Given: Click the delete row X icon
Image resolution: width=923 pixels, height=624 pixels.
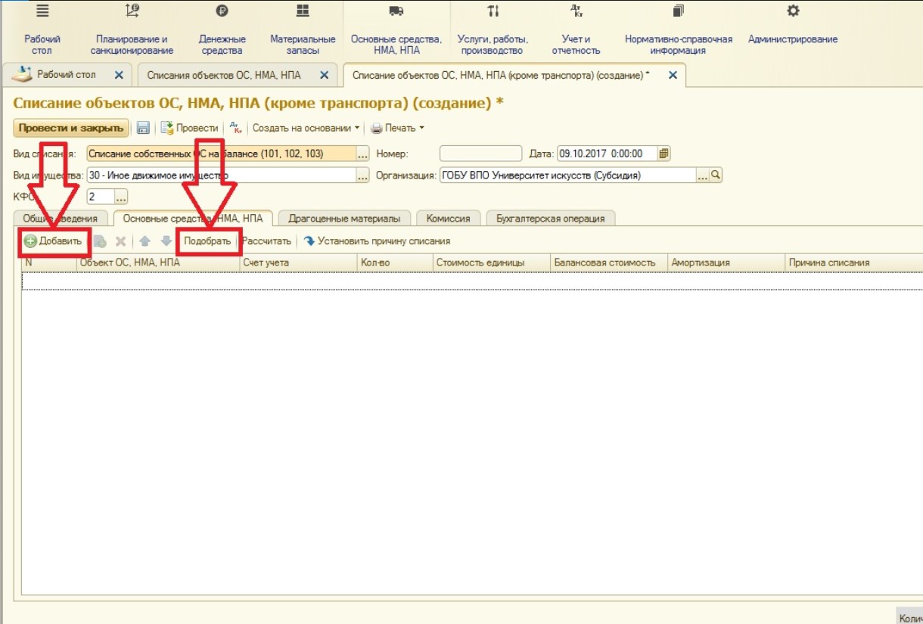Looking at the screenshot, I should [120, 241].
